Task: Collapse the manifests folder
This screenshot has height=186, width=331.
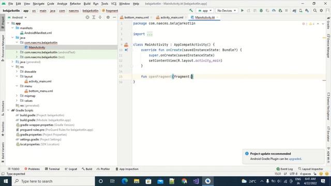Action: (x=12, y=28)
